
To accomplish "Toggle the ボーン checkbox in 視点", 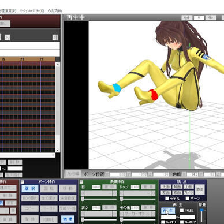I will pyautogui.click(x=188, y=199).
